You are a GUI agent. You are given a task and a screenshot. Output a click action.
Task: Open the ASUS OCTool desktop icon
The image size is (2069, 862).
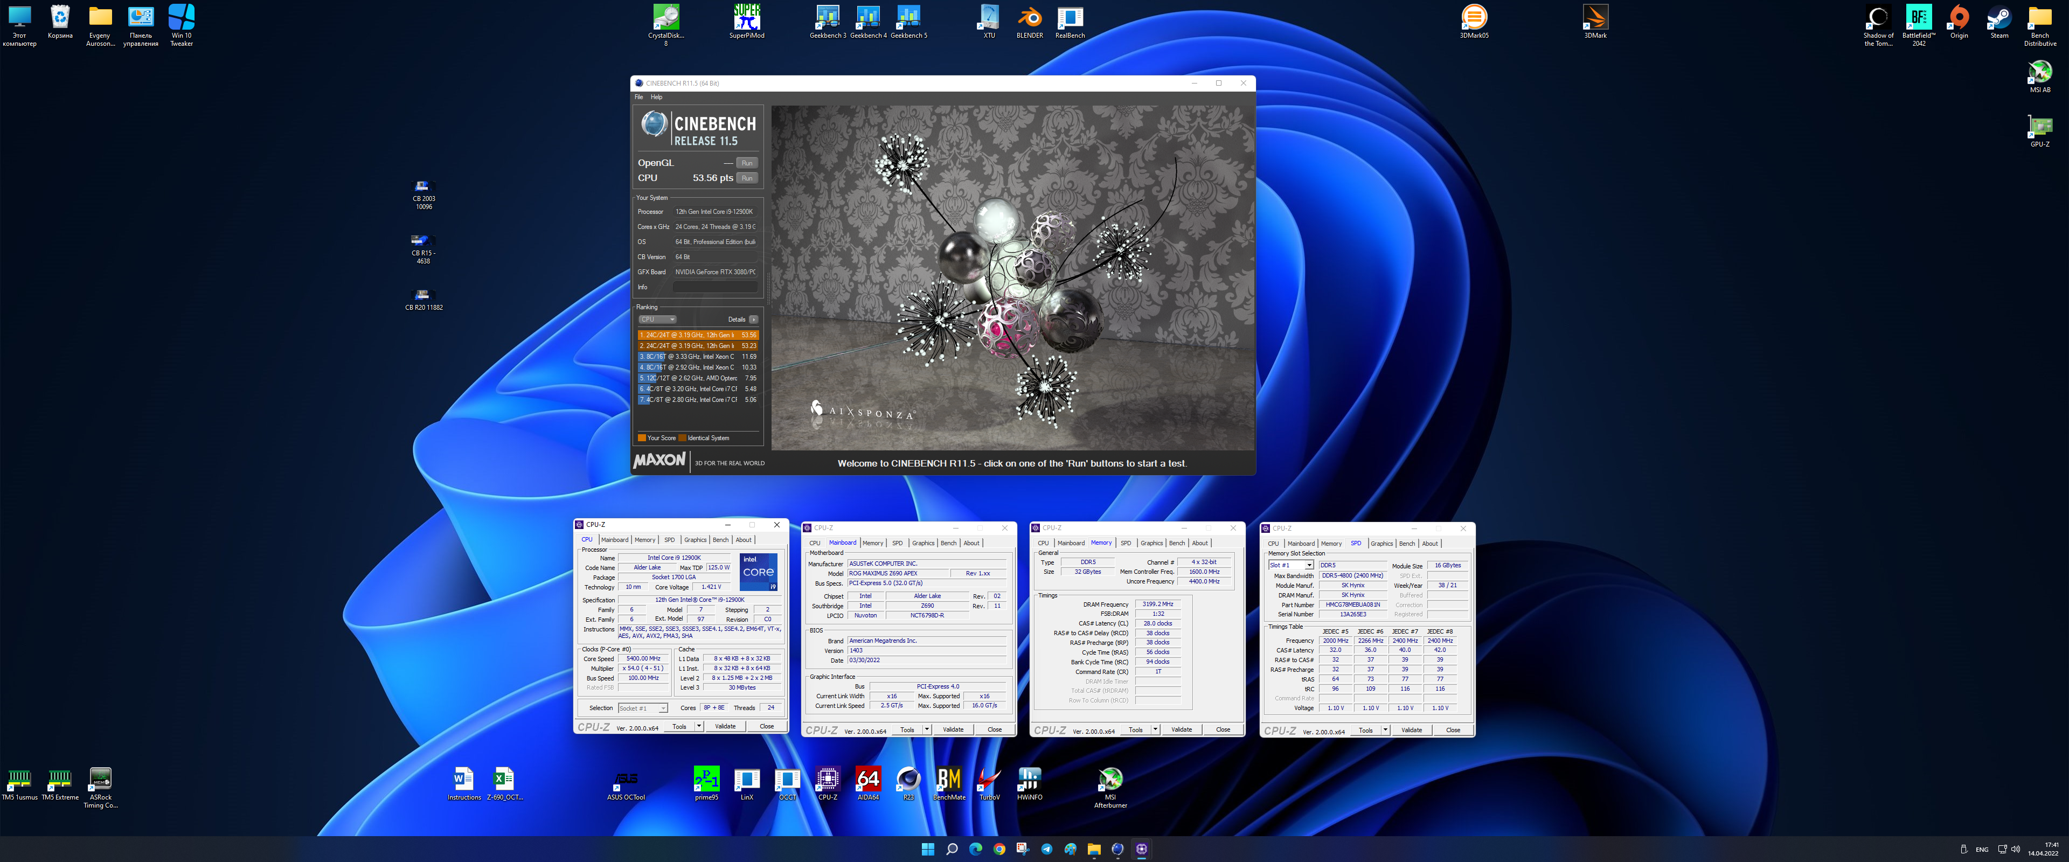click(626, 785)
